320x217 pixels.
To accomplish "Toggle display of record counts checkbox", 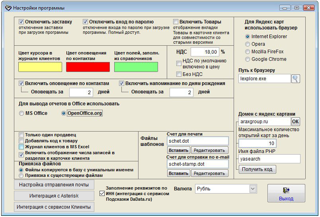I will [21, 155].
